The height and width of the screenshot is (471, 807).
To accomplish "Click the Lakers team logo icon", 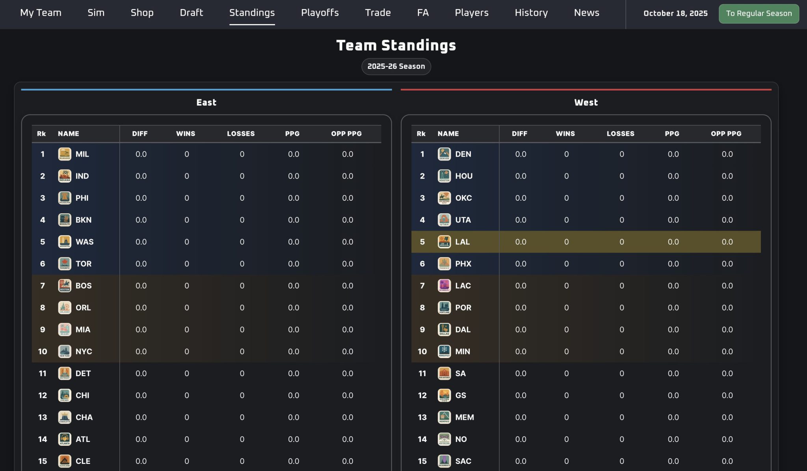I will coord(444,242).
